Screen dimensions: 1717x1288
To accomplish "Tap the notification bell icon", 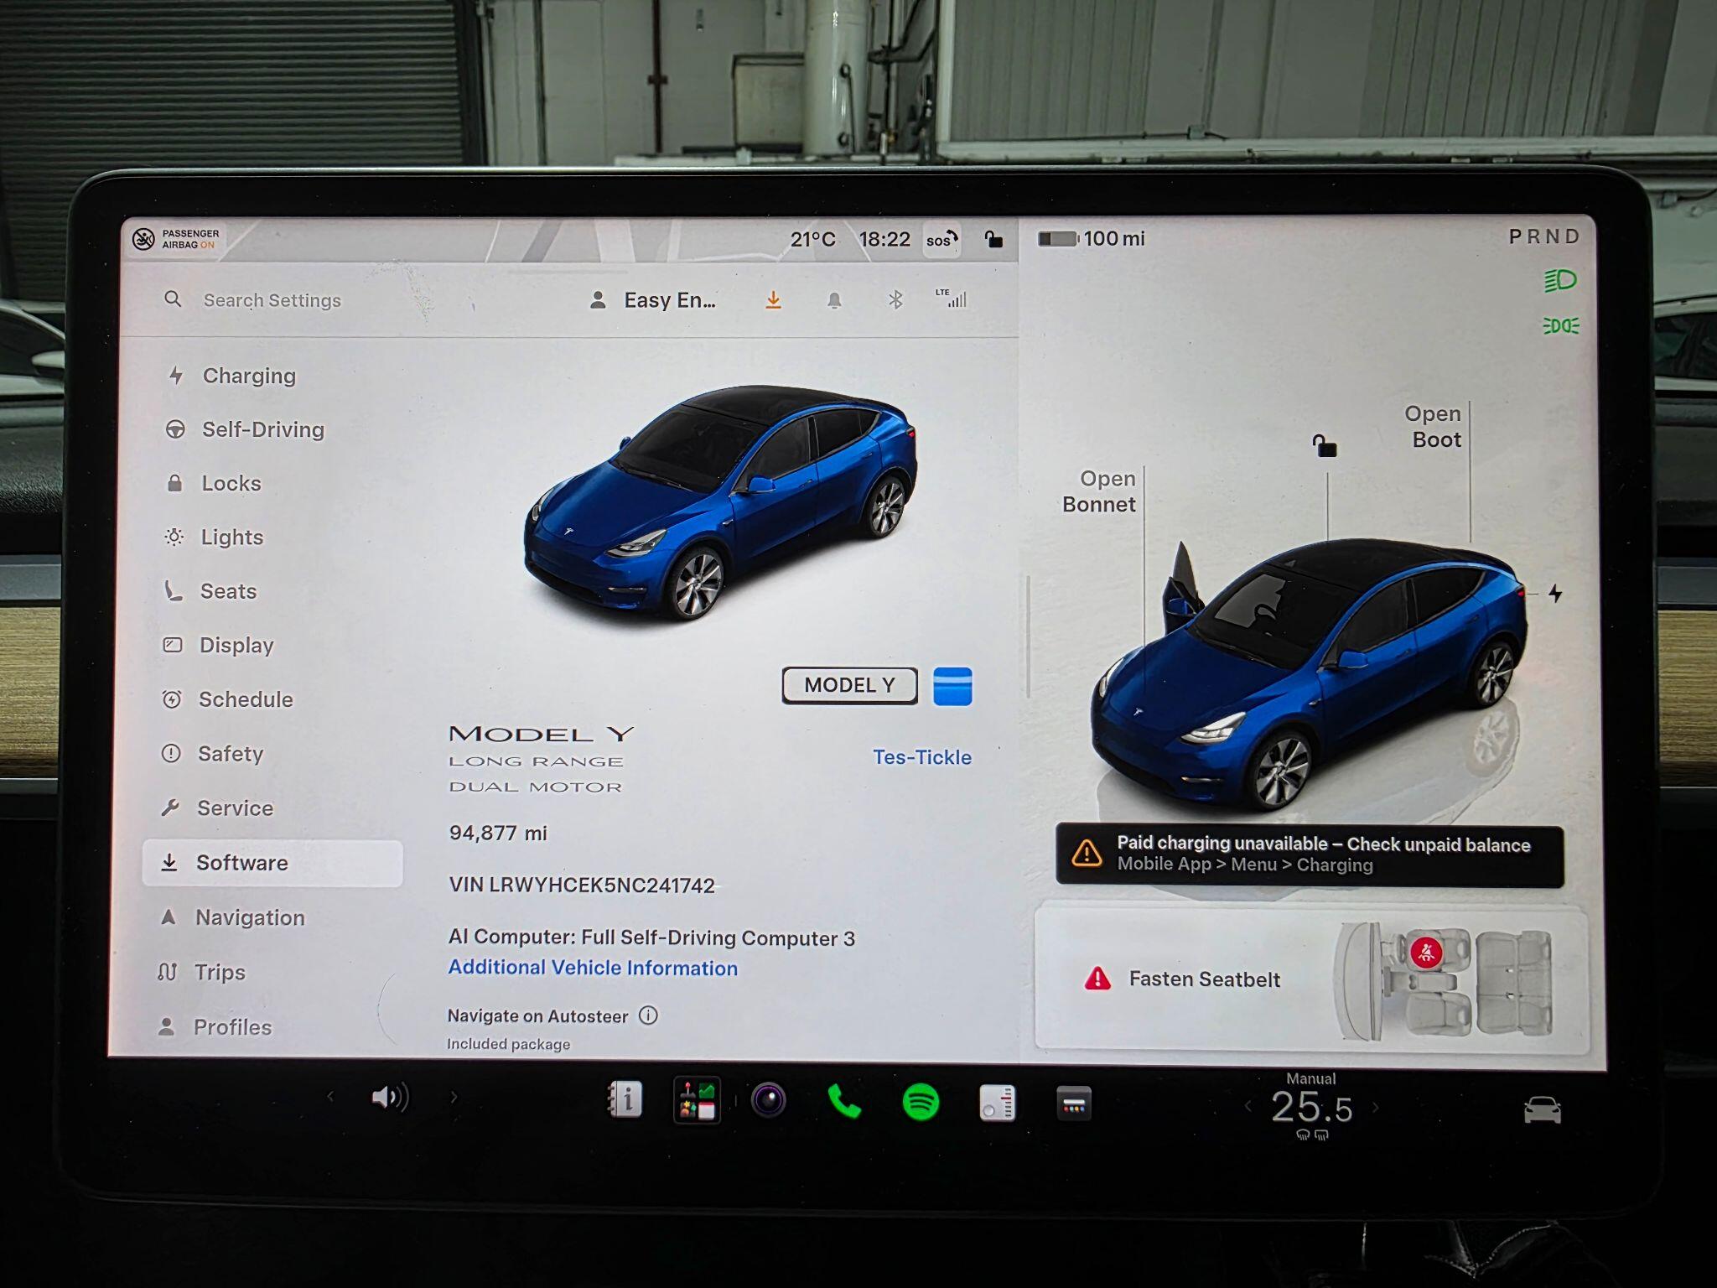I will tap(833, 299).
